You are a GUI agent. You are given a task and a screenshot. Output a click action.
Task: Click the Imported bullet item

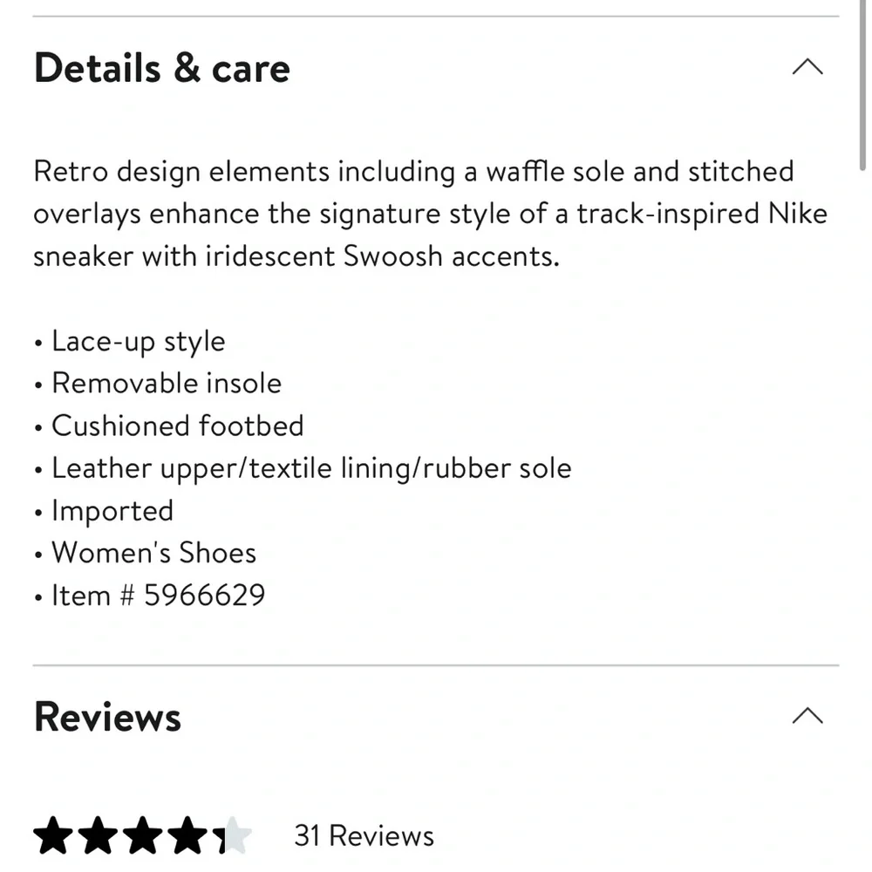tap(112, 510)
